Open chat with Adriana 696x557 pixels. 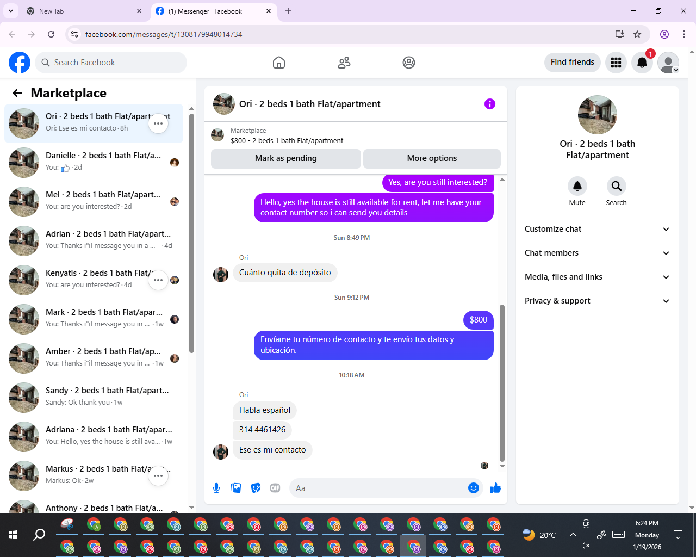tap(94, 437)
